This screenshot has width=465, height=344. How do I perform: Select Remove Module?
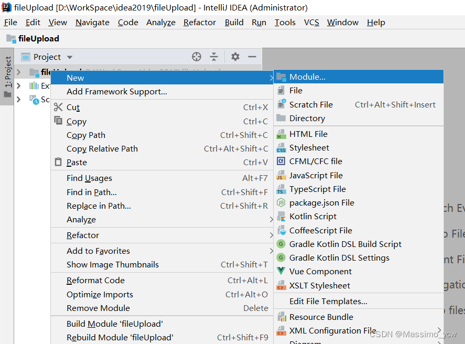click(x=162, y=308)
